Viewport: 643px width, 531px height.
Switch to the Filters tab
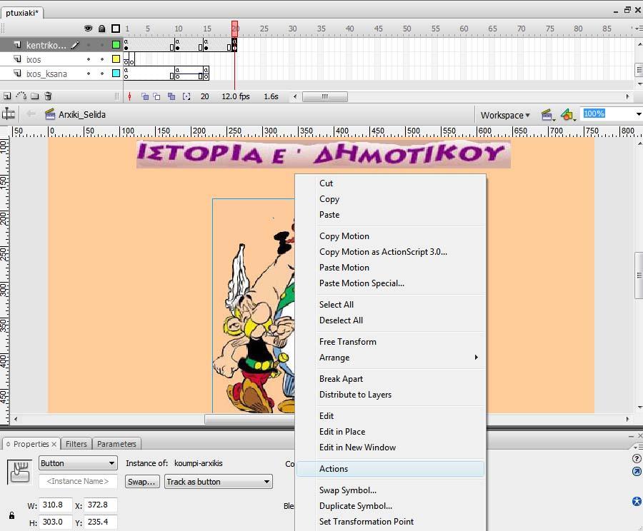click(x=76, y=444)
